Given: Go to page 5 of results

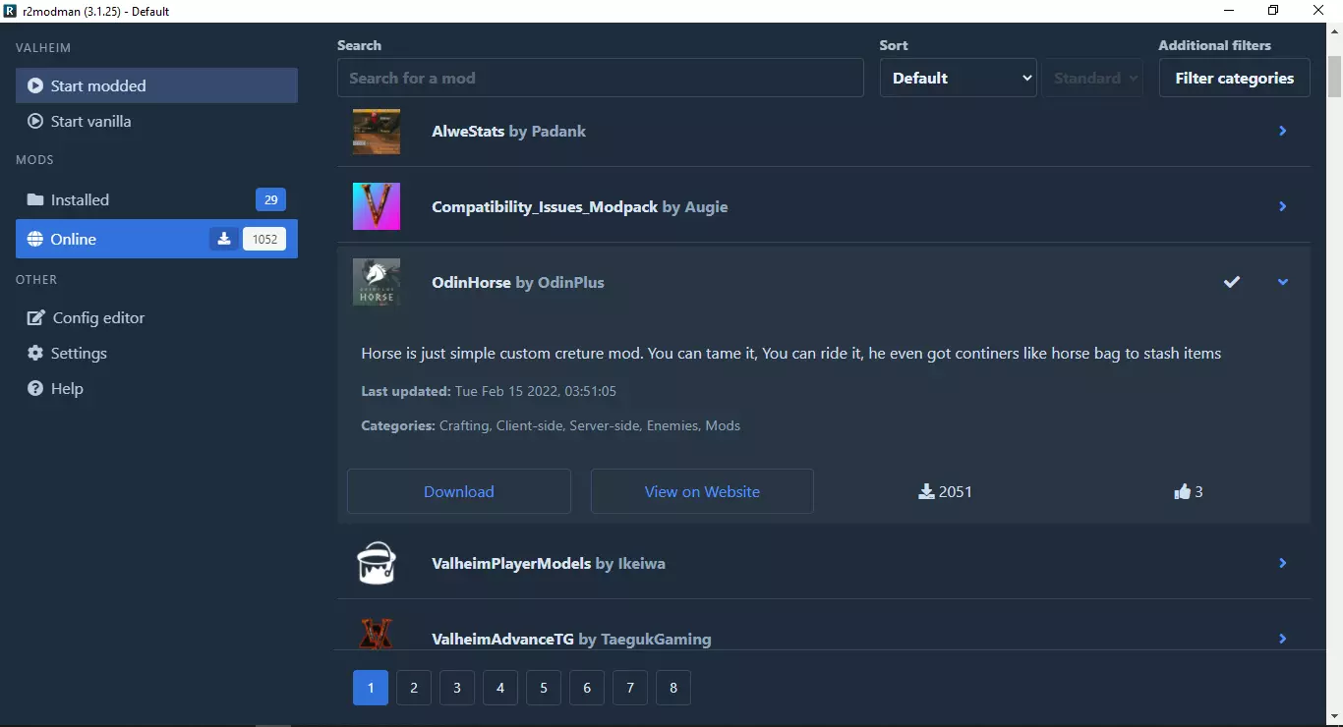Looking at the screenshot, I should (544, 688).
